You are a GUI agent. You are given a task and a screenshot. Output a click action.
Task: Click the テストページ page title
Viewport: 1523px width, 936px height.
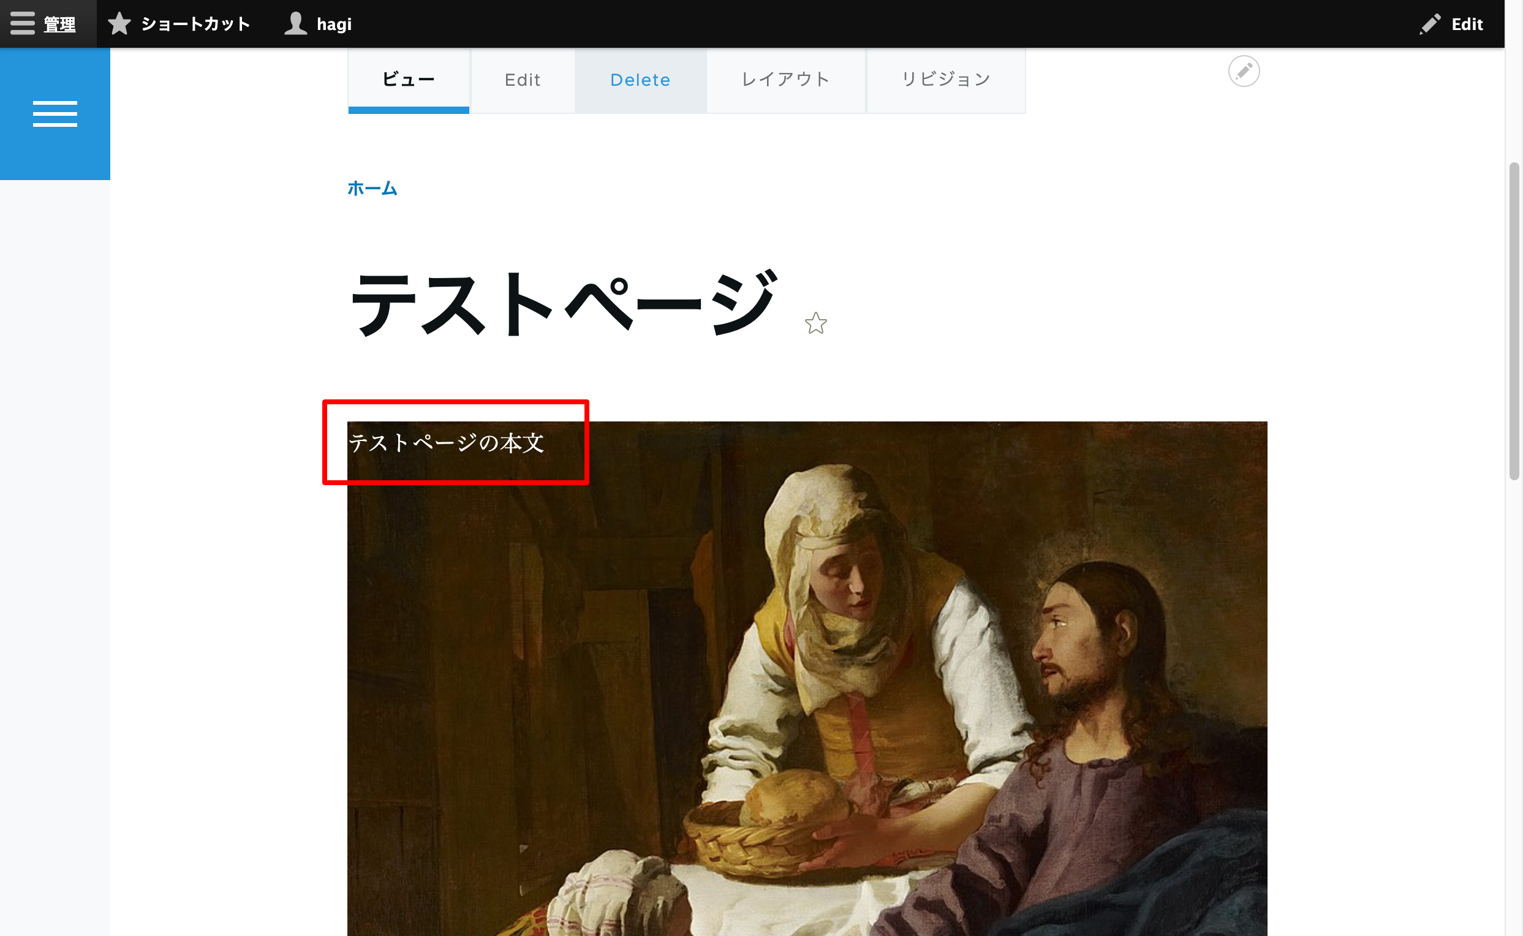pos(563,303)
